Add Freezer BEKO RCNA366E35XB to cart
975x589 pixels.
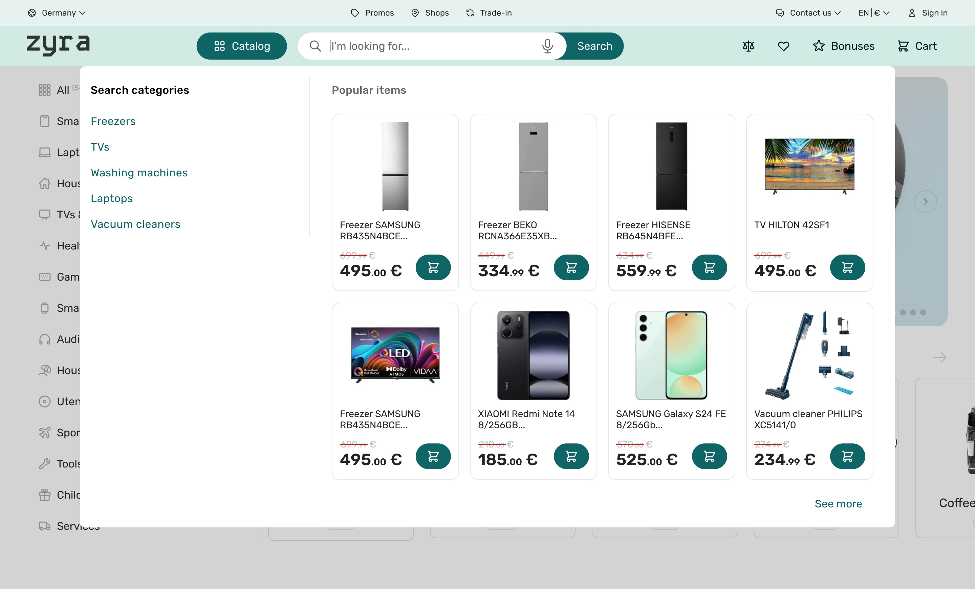tap(571, 267)
